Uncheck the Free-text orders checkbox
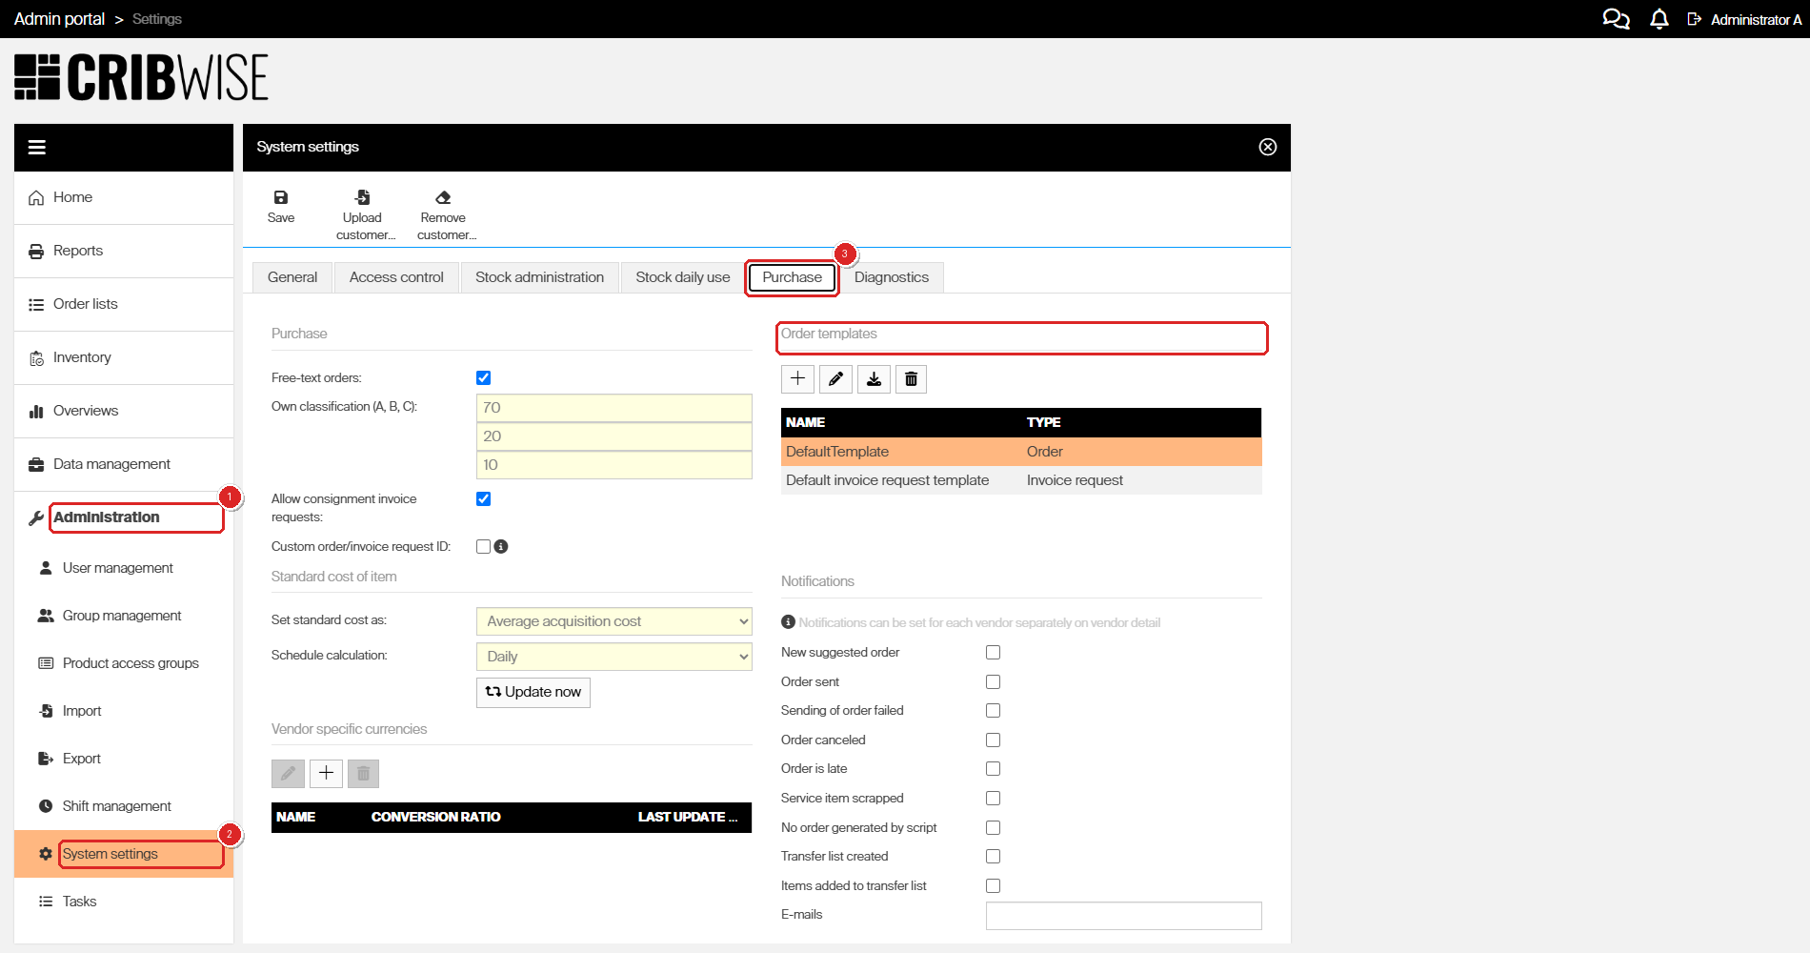1810x953 pixels. tap(484, 378)
